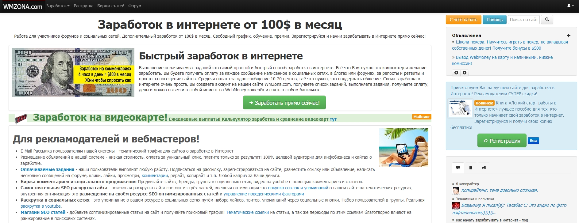Screen dimensions: 579x223
Task: Click the orange Майнинг label
Action: coord(422,117)
